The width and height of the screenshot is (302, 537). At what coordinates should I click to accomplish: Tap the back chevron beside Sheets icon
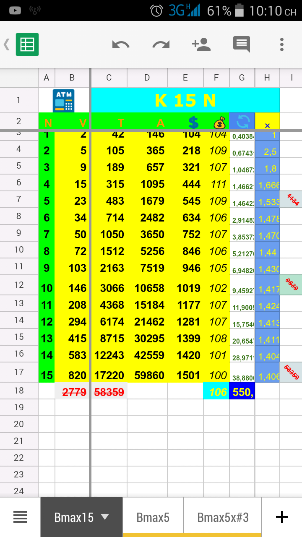7,44
